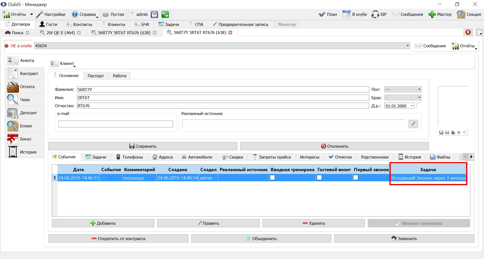Open the В клубе toolbar item
This screenshot has width=484, height=259.
[354, 14]
